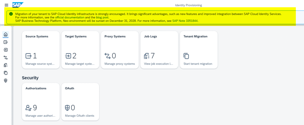
Task: Click the count 9 on Authorizations tile
Action: [35, 108]
